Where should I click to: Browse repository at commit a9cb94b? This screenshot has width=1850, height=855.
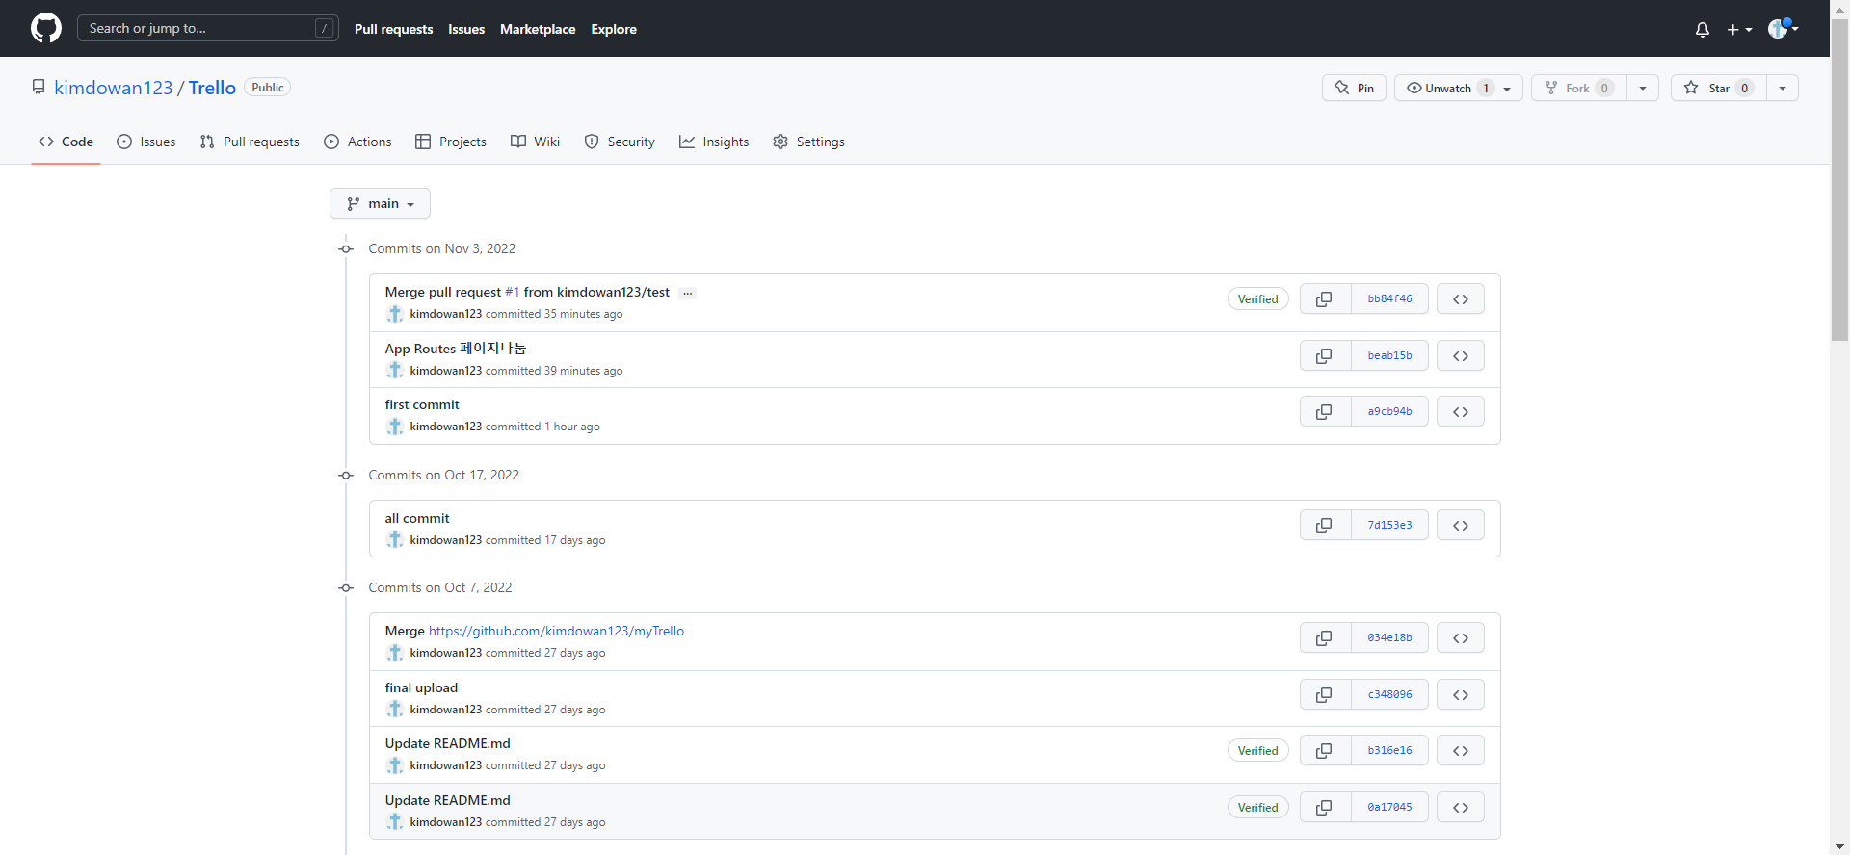click(1461, 412)
